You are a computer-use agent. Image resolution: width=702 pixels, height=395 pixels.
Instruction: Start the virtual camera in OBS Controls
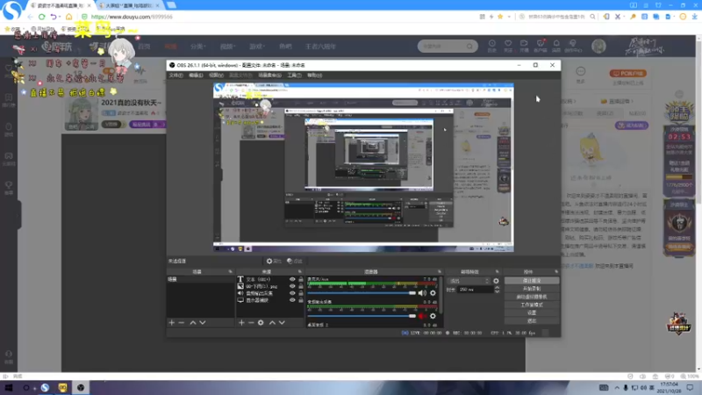coord(532,297)
